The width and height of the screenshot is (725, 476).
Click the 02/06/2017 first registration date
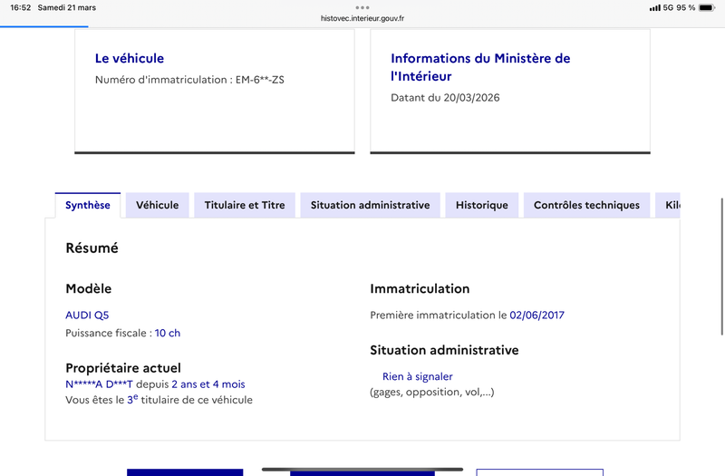click(537, 316)
